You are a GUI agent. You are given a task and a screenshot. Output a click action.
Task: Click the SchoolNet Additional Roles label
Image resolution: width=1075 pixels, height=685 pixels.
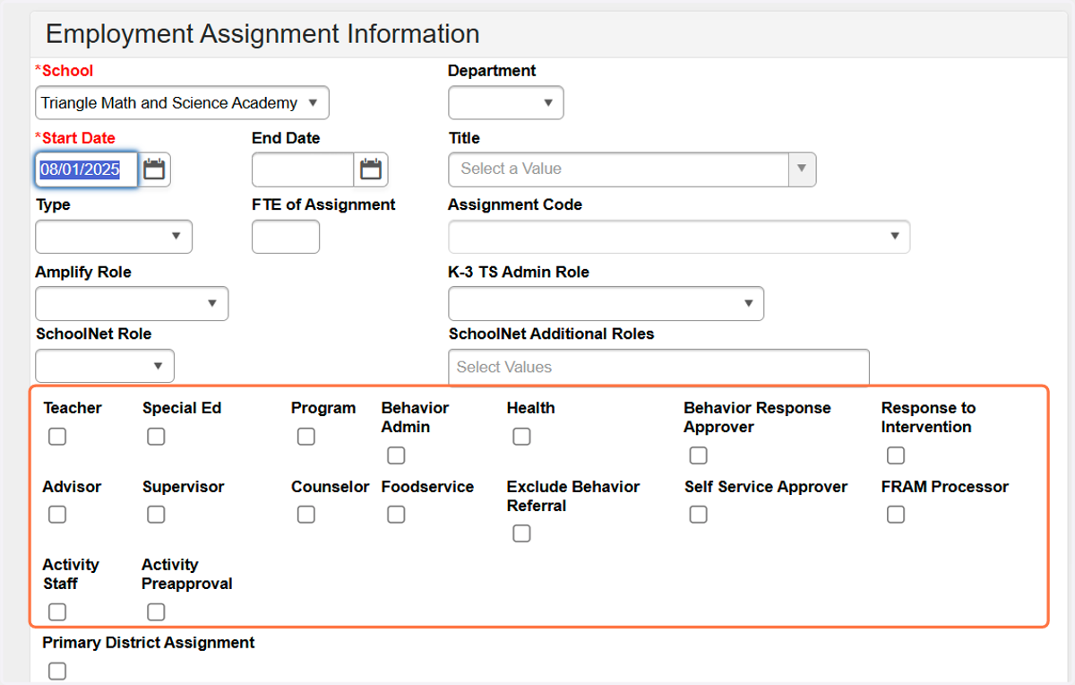[552, 334]
